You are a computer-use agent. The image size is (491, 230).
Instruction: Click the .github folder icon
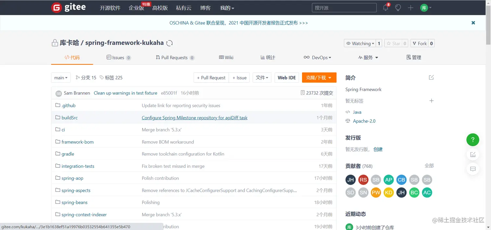[x=58, y=105]
